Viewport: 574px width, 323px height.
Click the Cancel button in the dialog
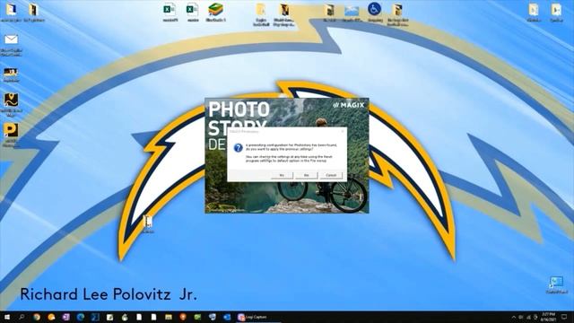click(x=331, y=176)
